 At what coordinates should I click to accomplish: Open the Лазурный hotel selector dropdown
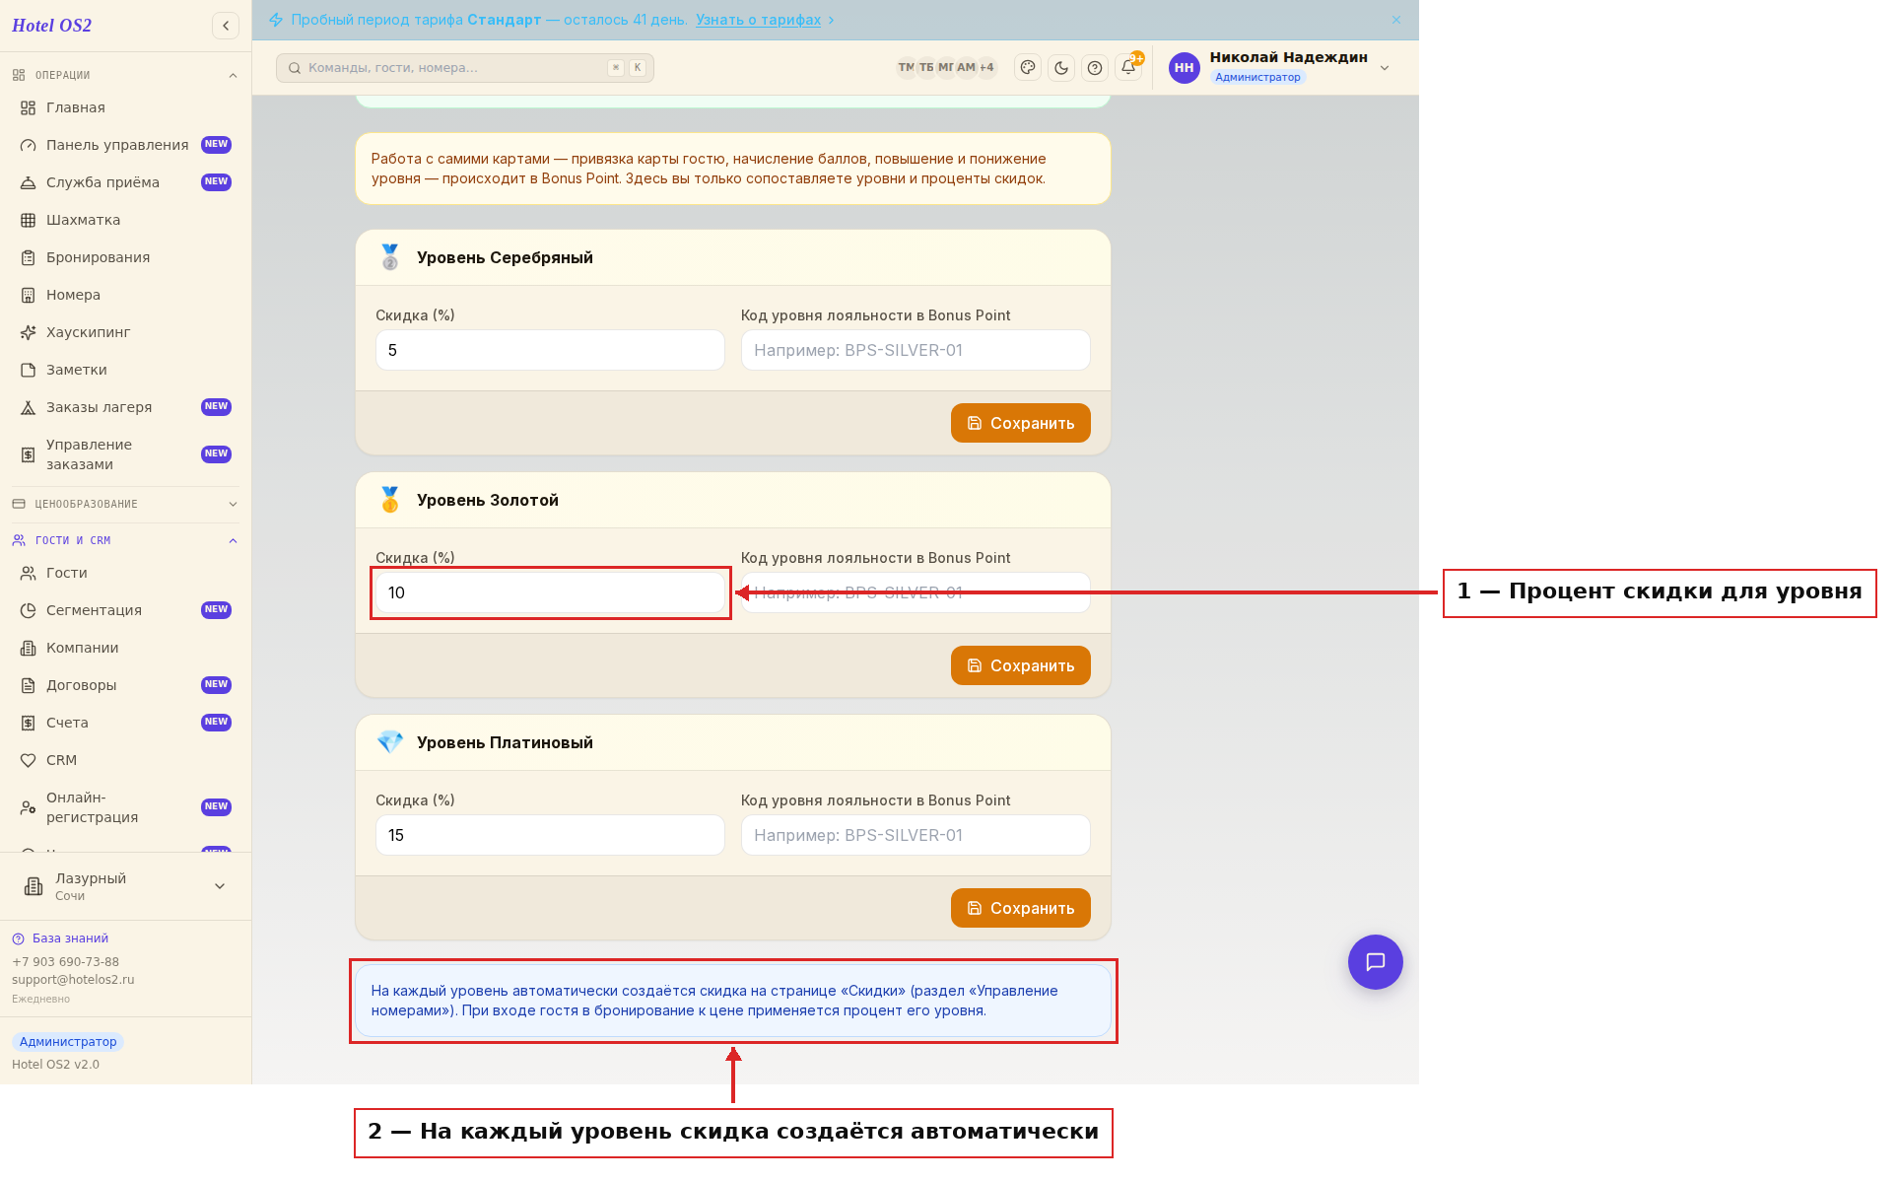[125, 886]
